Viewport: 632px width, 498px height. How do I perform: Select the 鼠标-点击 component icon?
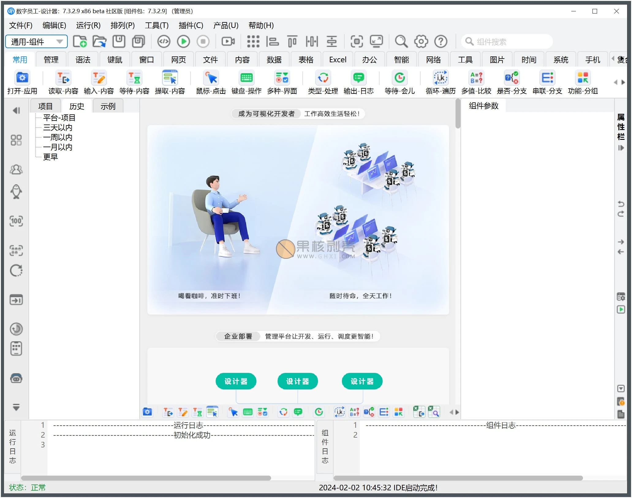click(x=211, y=78)
